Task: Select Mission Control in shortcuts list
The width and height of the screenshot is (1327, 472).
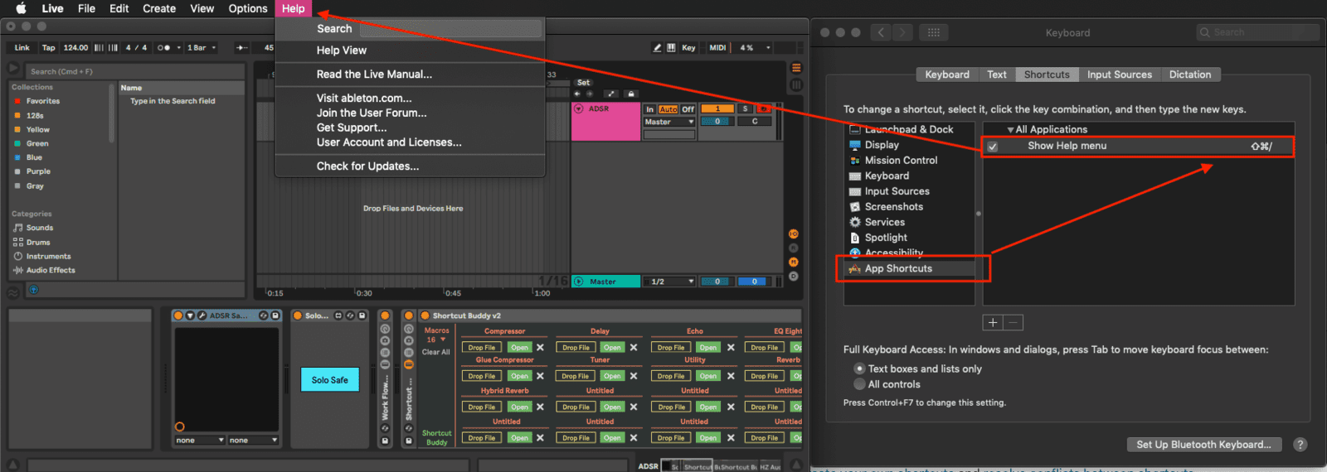Action: coord(901,161)
